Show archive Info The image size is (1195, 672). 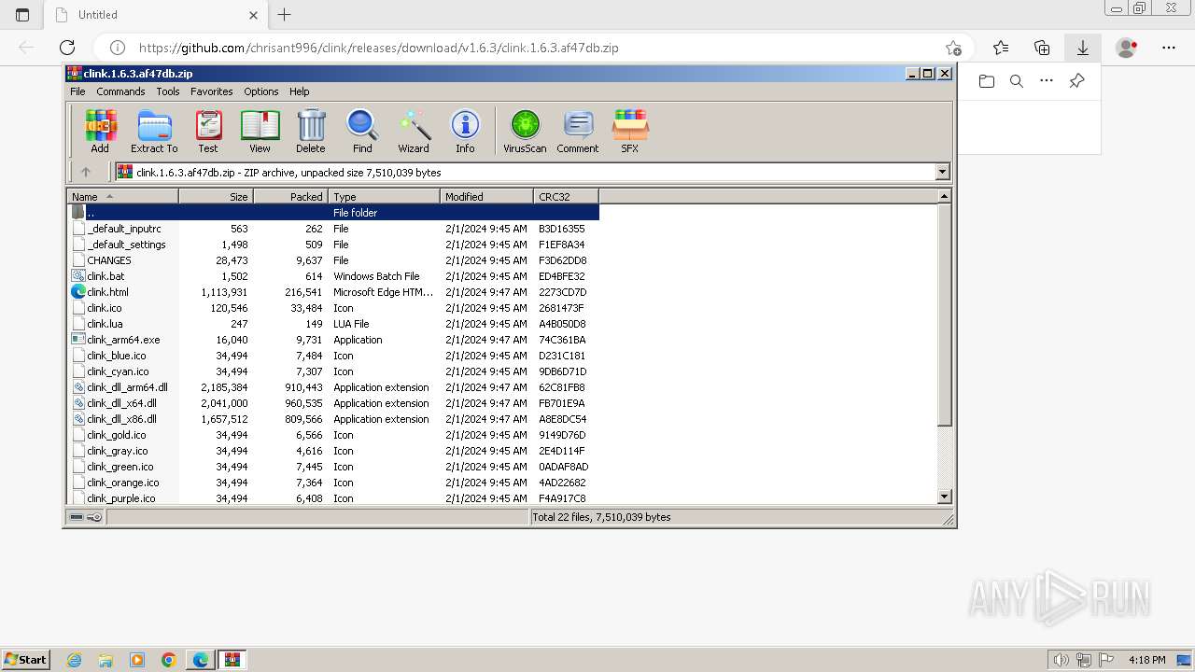tap(465, 132)
